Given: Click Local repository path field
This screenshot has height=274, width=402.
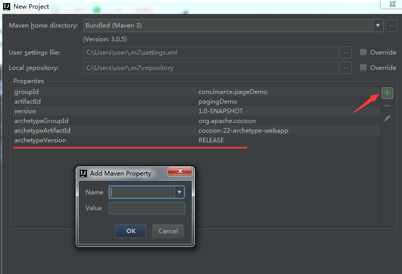Looking at the screenshot, I should click(211, 68).
